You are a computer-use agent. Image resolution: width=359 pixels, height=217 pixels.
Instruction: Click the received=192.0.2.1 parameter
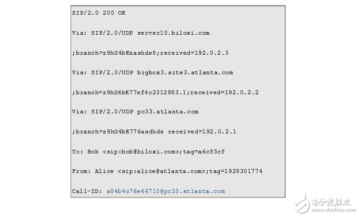pyautogui.click(x=202, y=132)
